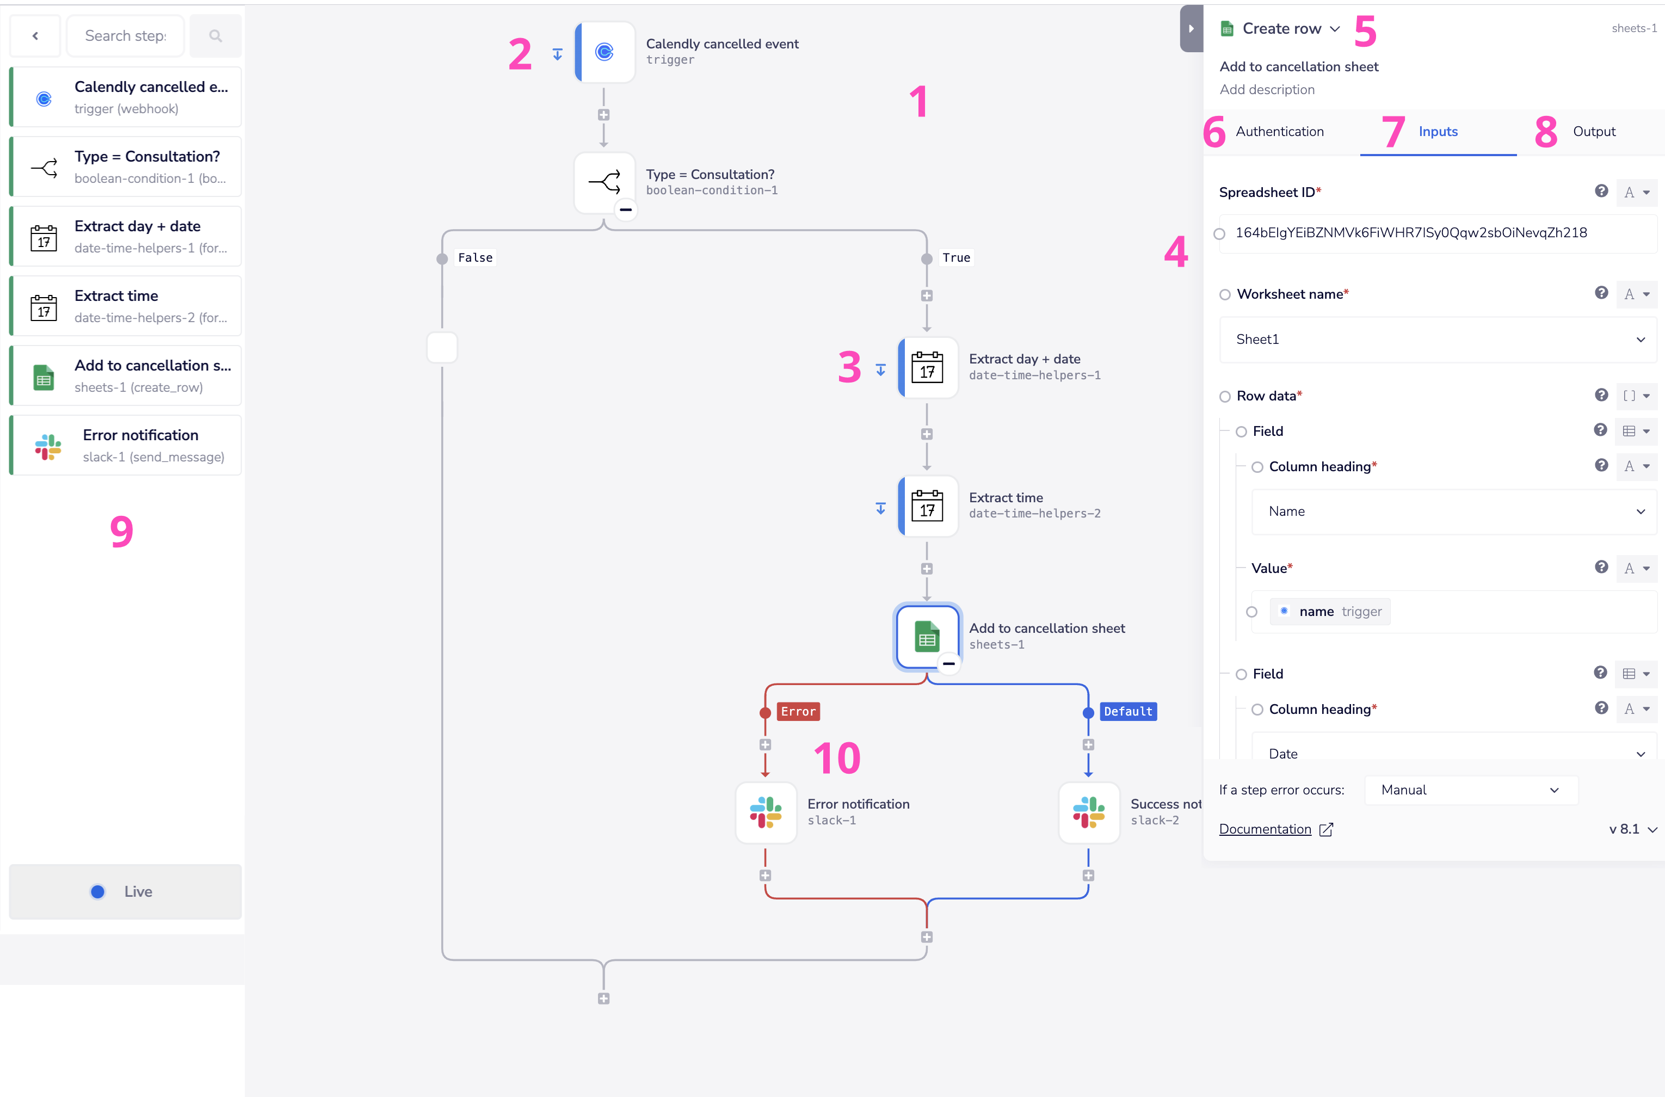The height and width of the screenshot is (1097, 1665).
Task: Click the Google Sheets Add to cancellation sheet icon
Action: pyautogui.click(x=926, y=634)
